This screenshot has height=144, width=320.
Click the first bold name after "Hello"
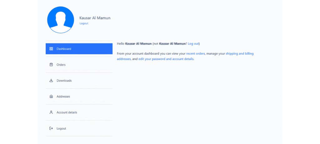pos(138,44)
